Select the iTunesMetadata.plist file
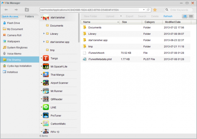Viewport: 197px width, 139px height. (x=136, y=59)
